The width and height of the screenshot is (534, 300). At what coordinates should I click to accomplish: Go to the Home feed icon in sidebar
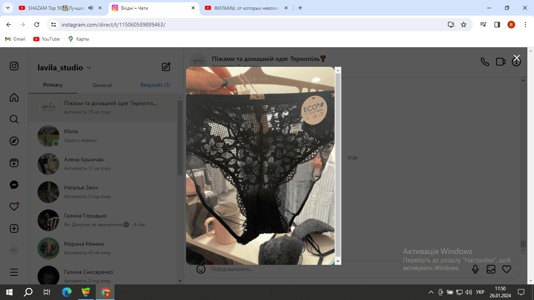14,97
